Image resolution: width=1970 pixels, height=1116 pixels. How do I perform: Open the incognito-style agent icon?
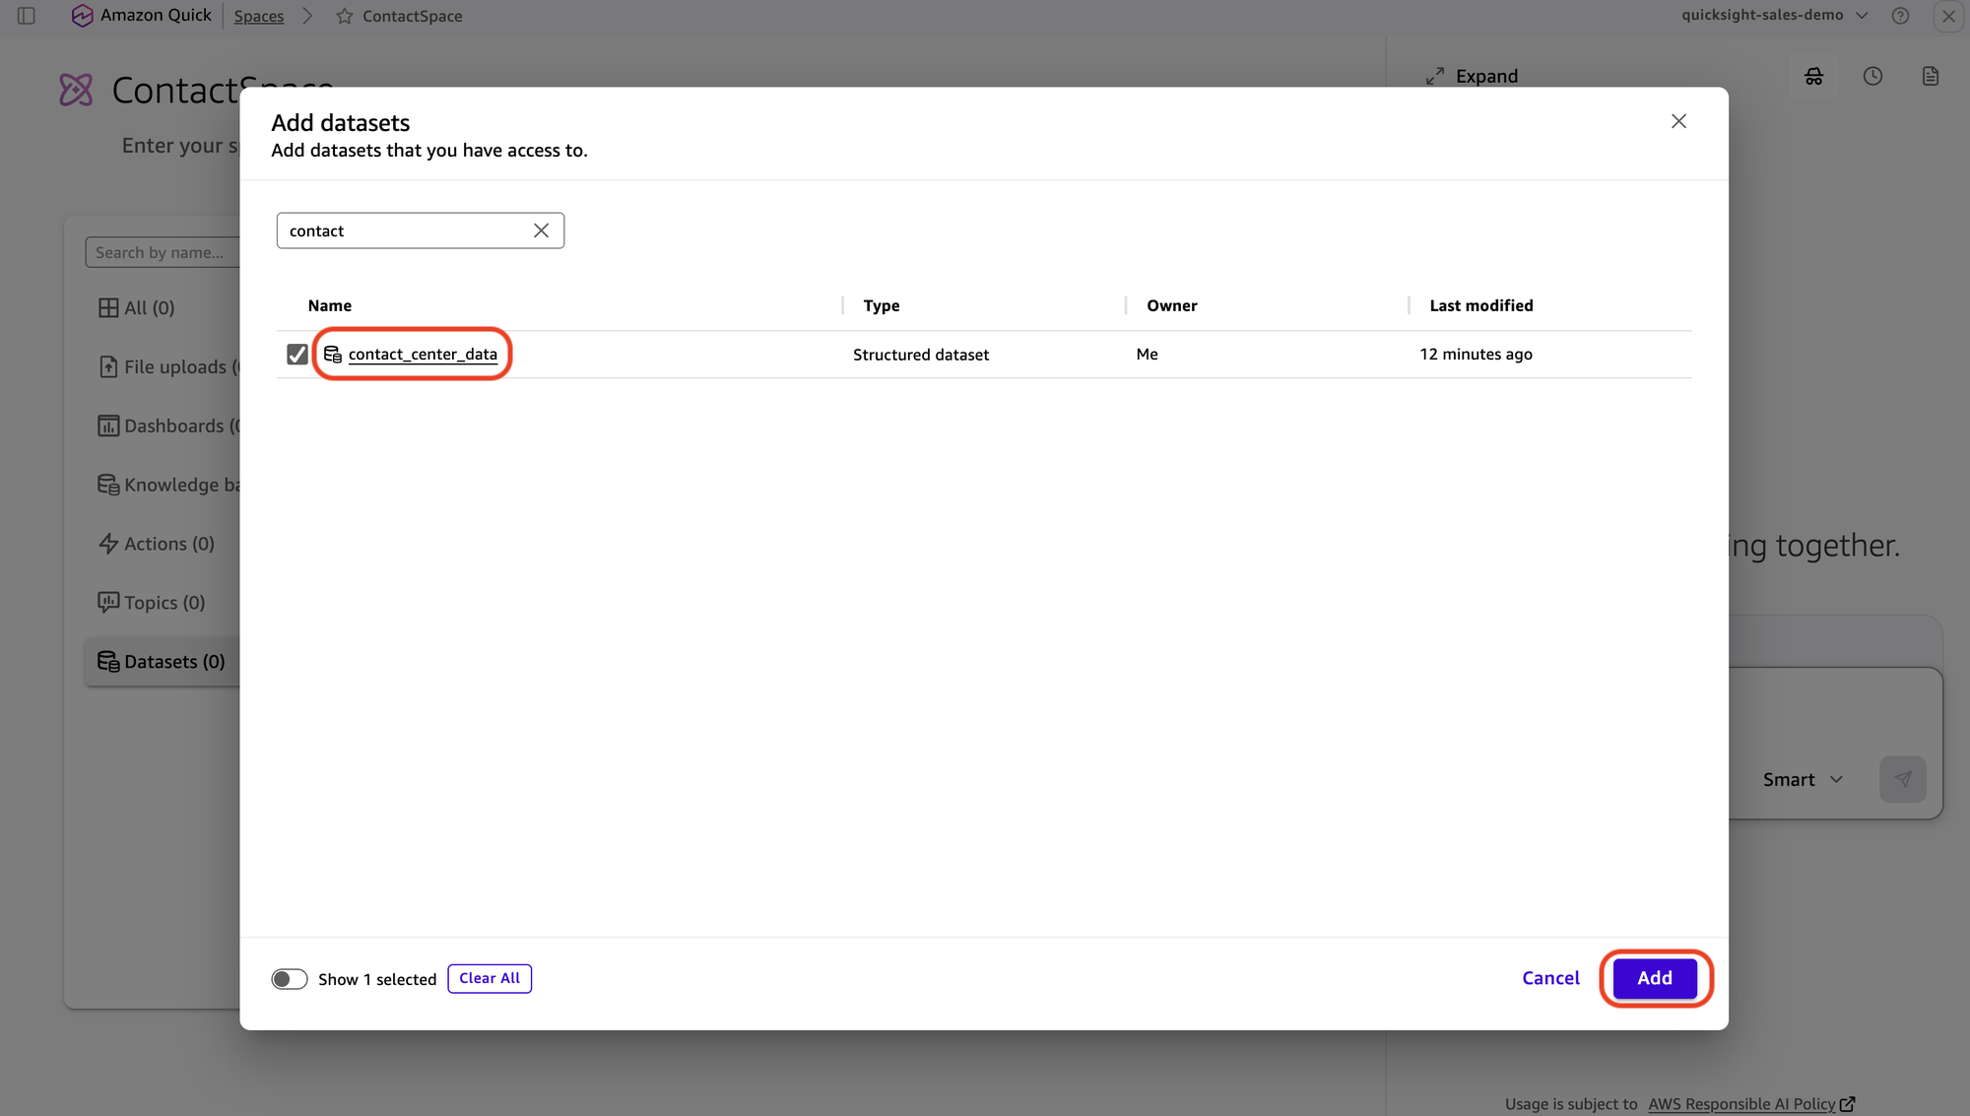coord(1813,76)
